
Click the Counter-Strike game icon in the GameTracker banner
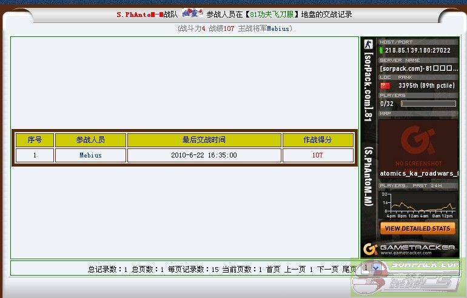click(x=367, y=45)
